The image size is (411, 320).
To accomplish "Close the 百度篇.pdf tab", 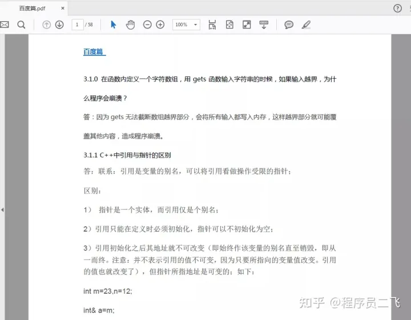I will (63, 9).
